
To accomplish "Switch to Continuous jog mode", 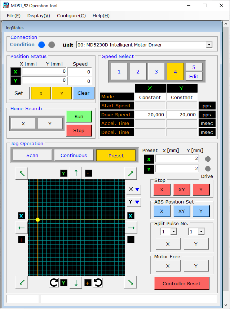I will (x=74, y=156).
